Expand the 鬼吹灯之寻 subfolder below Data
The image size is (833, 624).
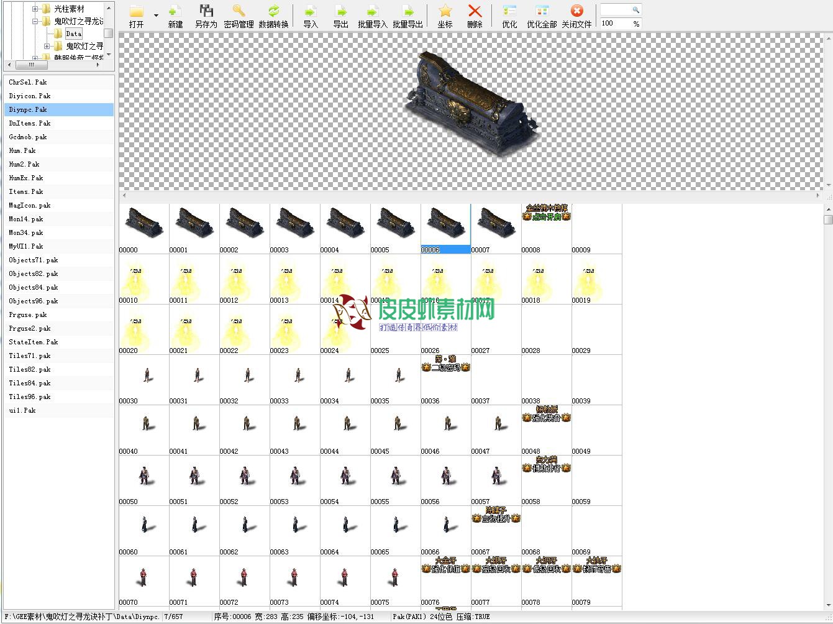pyautogui.click(x=47, y=46)
